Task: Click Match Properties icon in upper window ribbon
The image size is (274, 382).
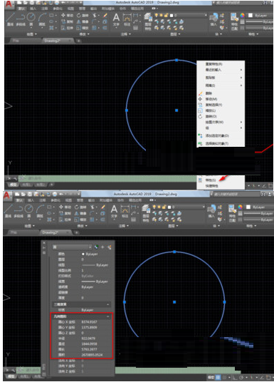Action: (234, 21)
